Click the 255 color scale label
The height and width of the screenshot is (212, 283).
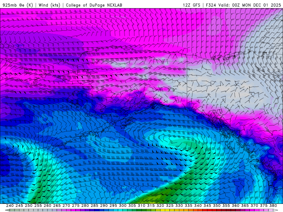point(38,206)
